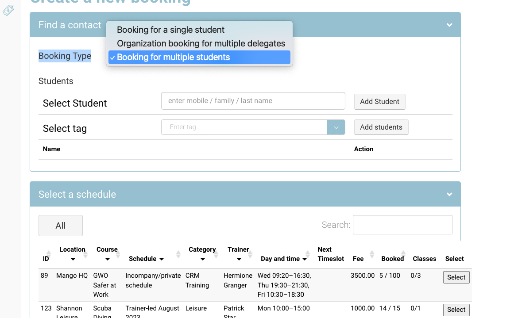Focus the schedule Search box
This screenshot has width=518, height=318.
click(402, 225)
